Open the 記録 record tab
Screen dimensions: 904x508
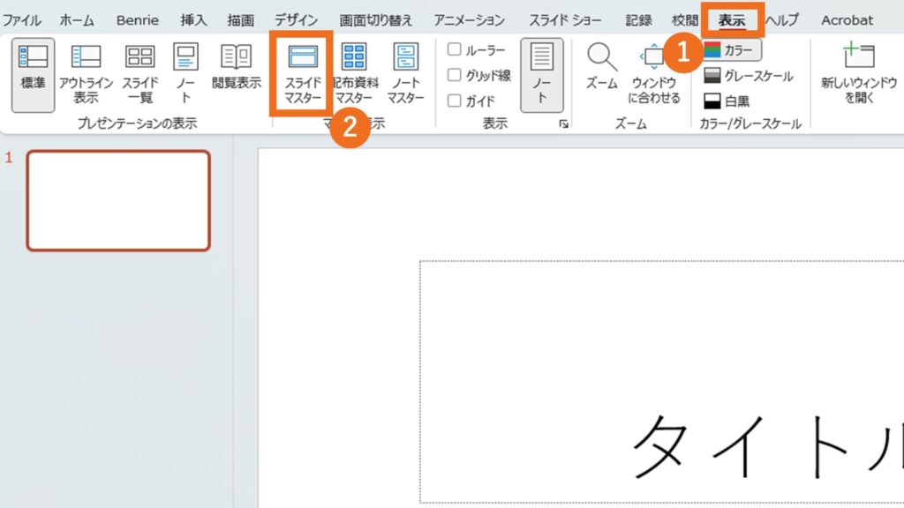click(639, 20)
